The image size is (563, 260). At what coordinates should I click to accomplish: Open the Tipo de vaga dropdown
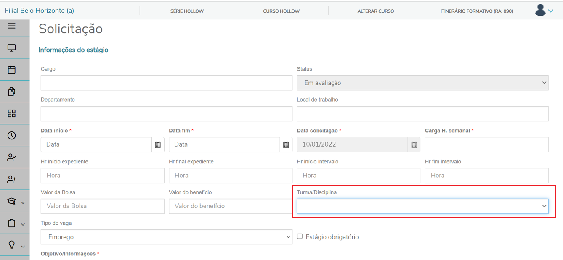167,237
